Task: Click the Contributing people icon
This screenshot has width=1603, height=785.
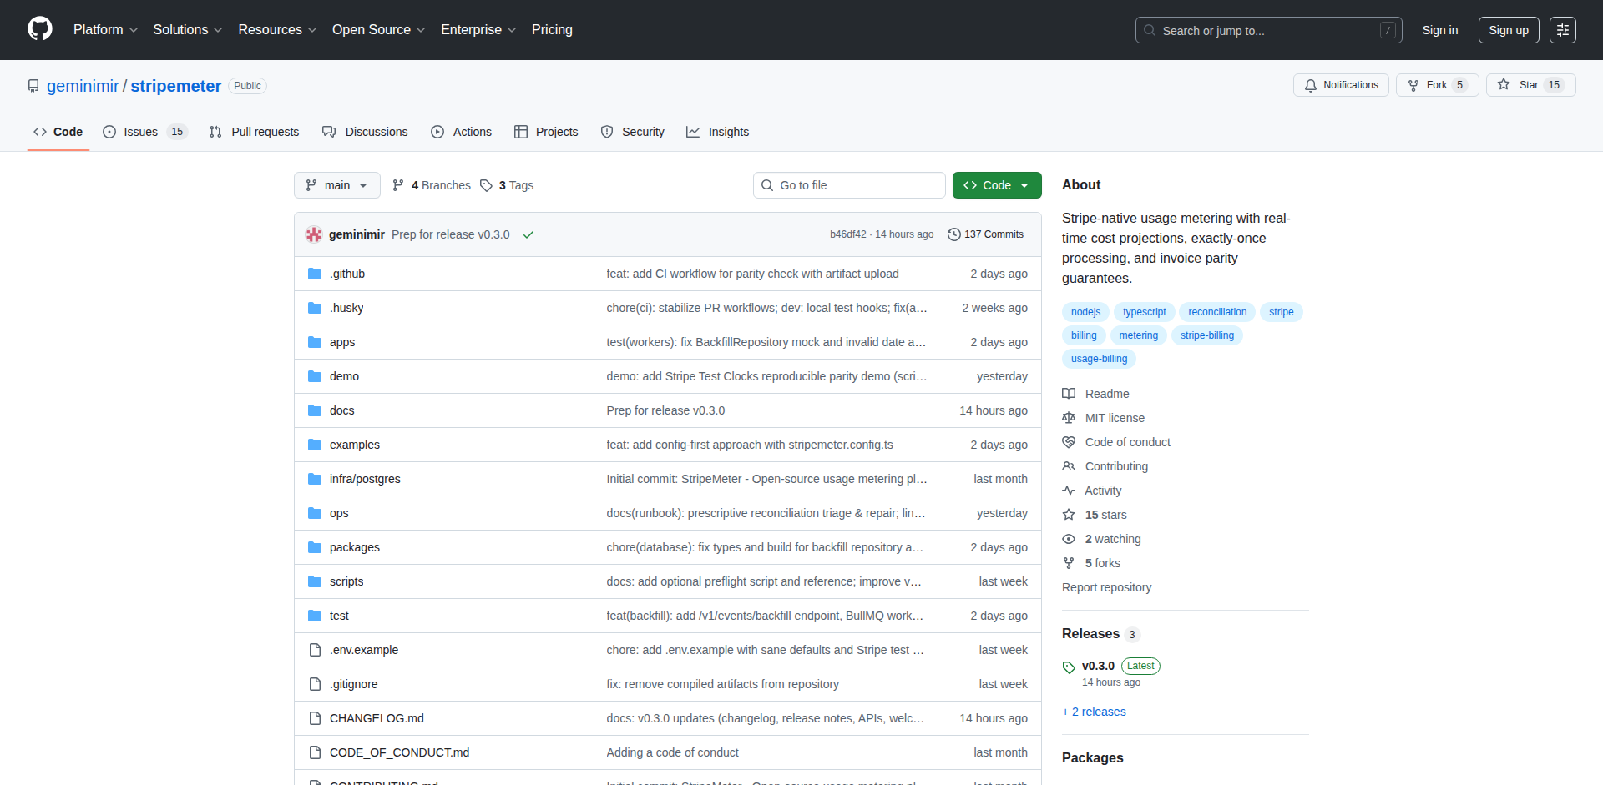Action: (1069, 466)
